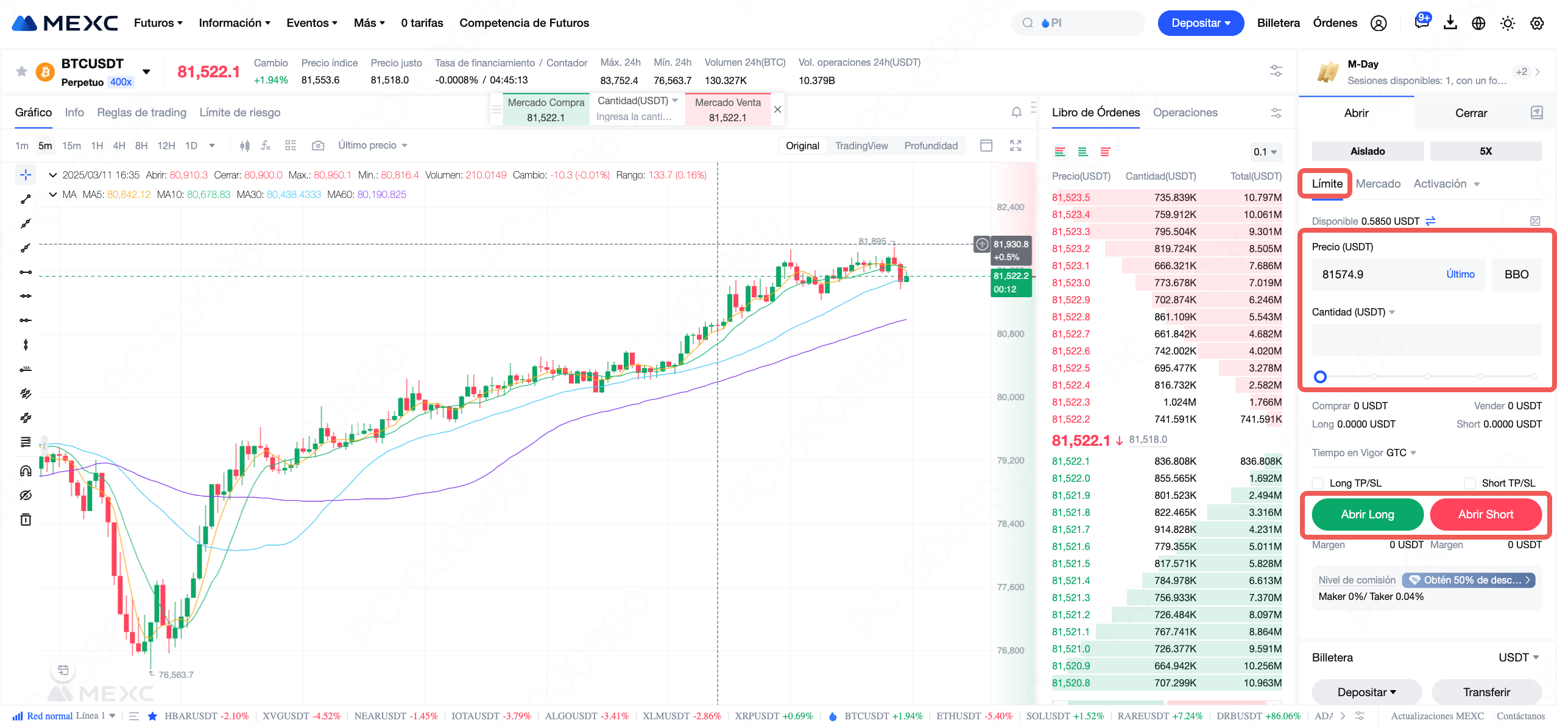Switch to the Cerrar tab
The width and height of the screenshot is (1557, 726).
tap(1471, 113)
